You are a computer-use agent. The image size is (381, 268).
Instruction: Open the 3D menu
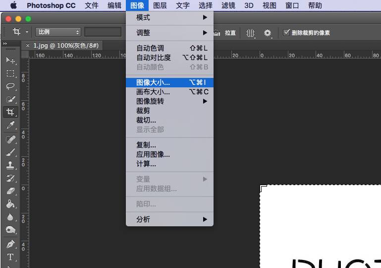point(249,5)
